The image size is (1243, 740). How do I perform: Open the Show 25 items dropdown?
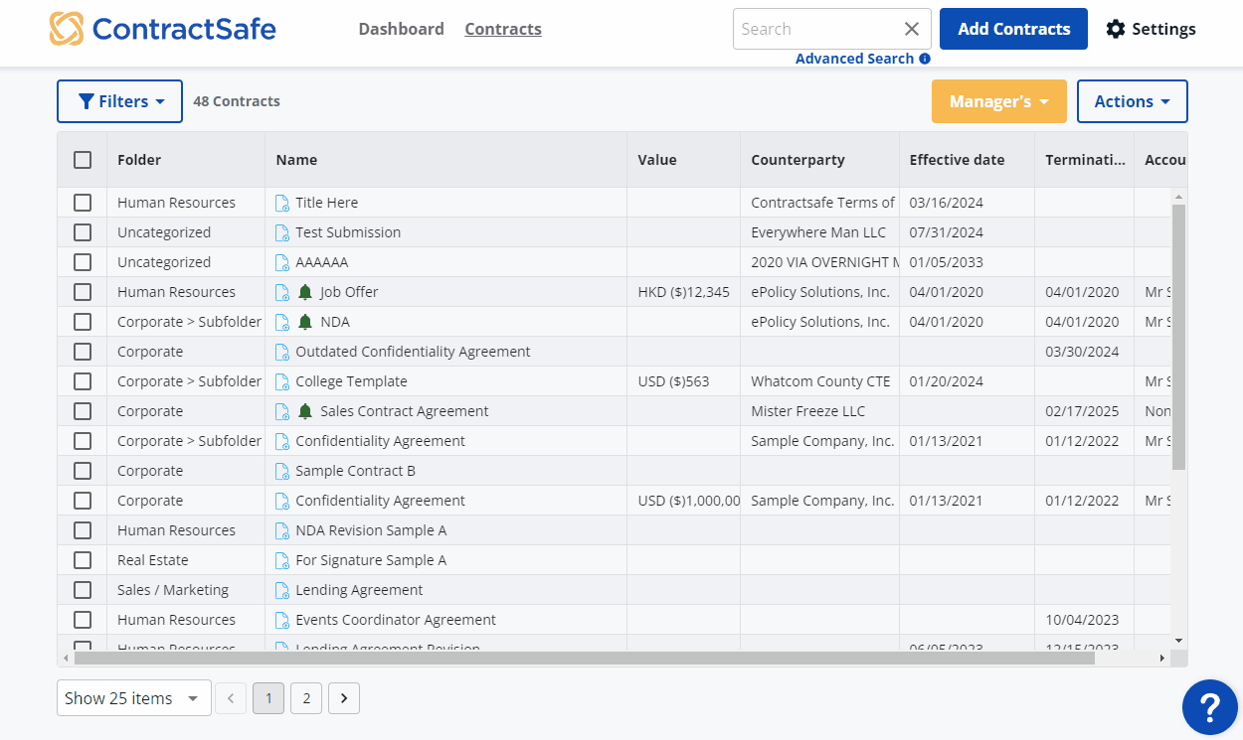pos(133,698)
